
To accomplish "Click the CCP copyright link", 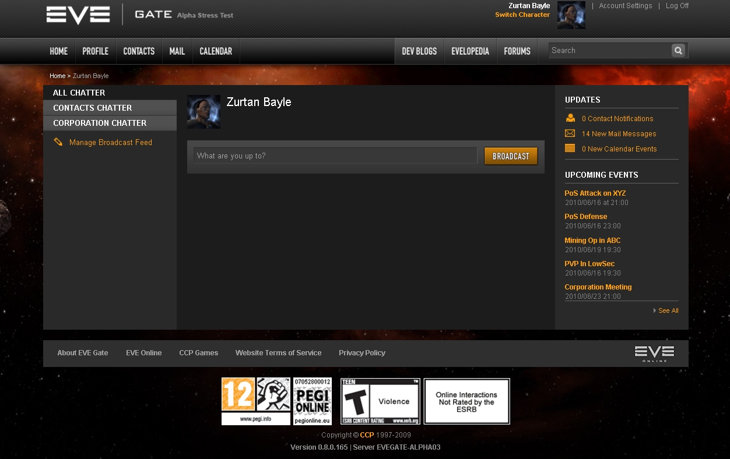I will pos(367,435).
